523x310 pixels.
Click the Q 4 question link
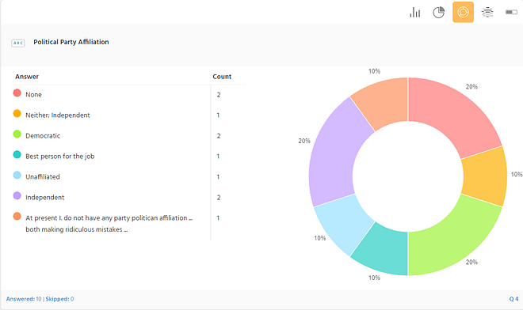[x=513, y=299]
